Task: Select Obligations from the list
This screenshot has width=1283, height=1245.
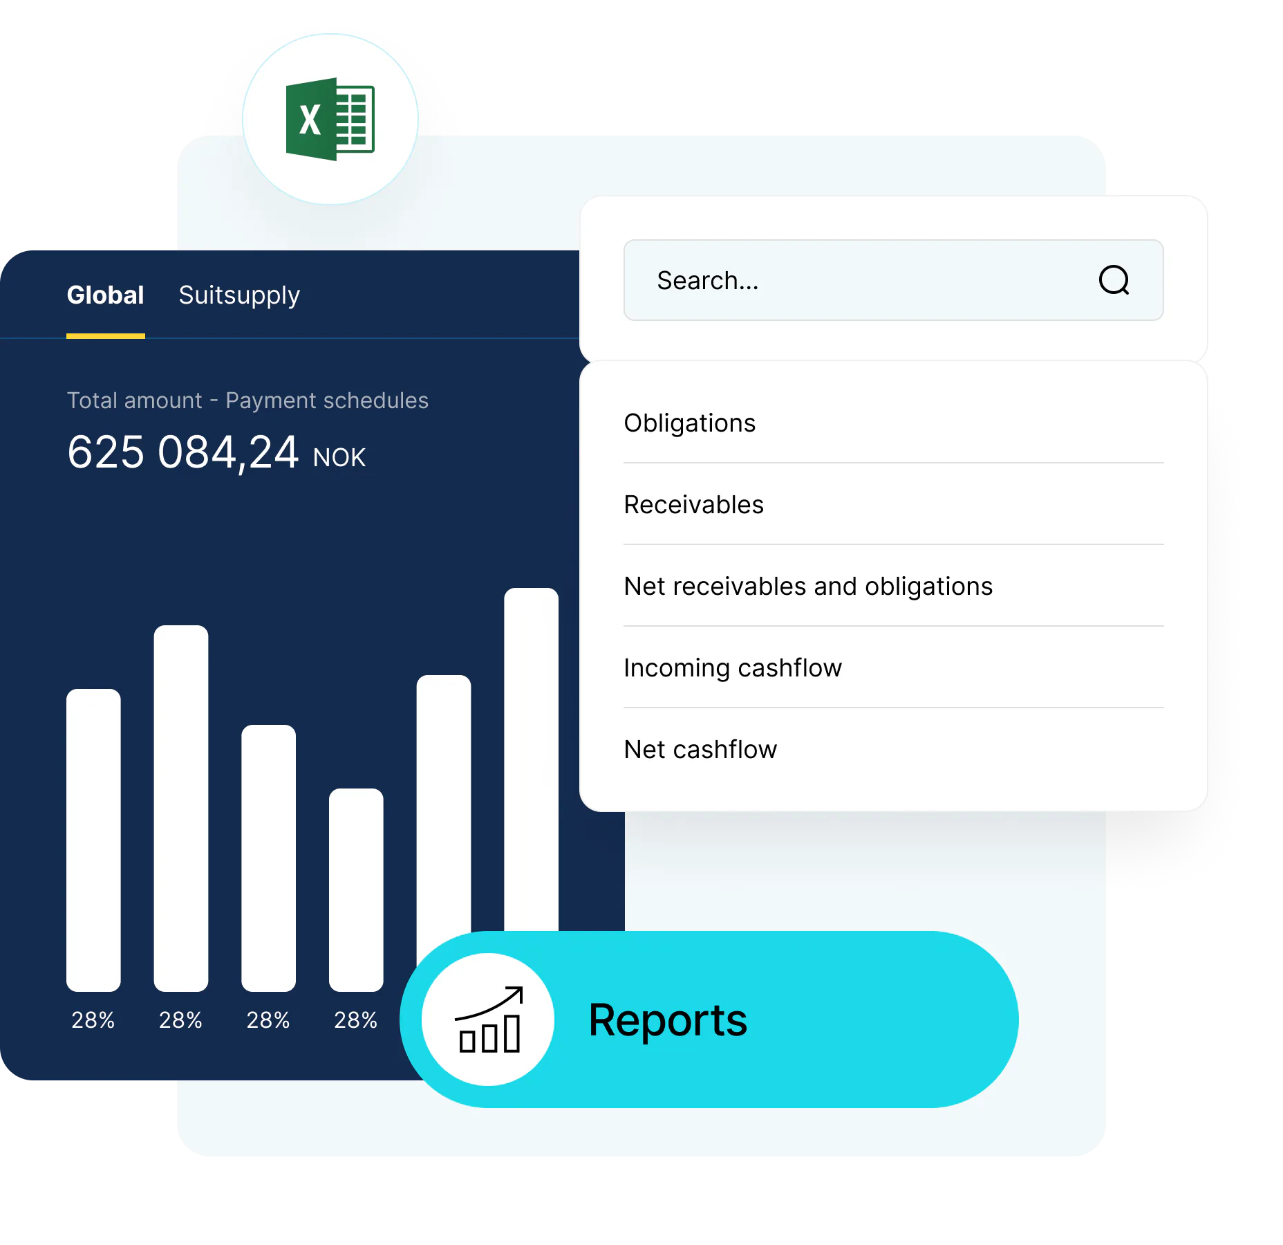Action: click(x=894, y=423)
